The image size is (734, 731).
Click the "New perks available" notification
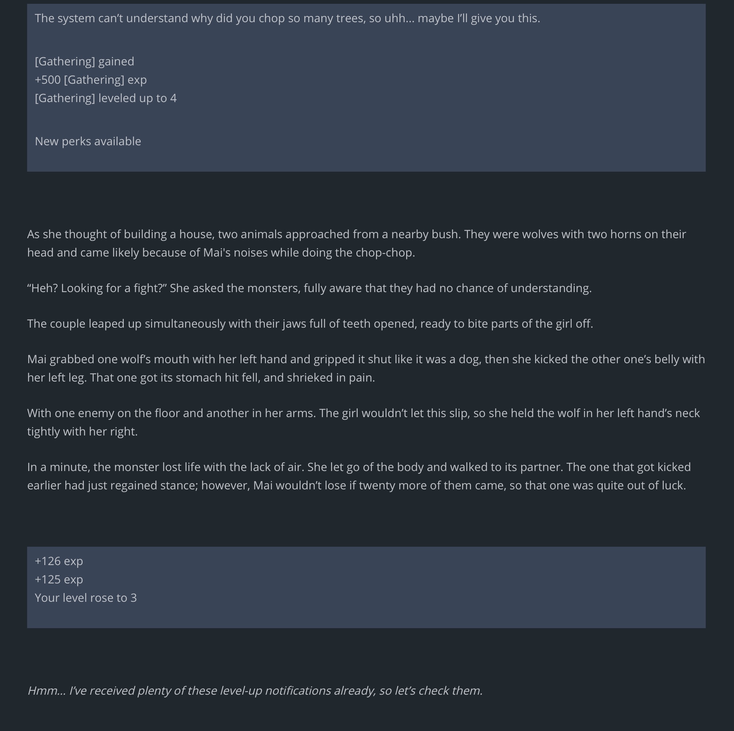(88, 141)
